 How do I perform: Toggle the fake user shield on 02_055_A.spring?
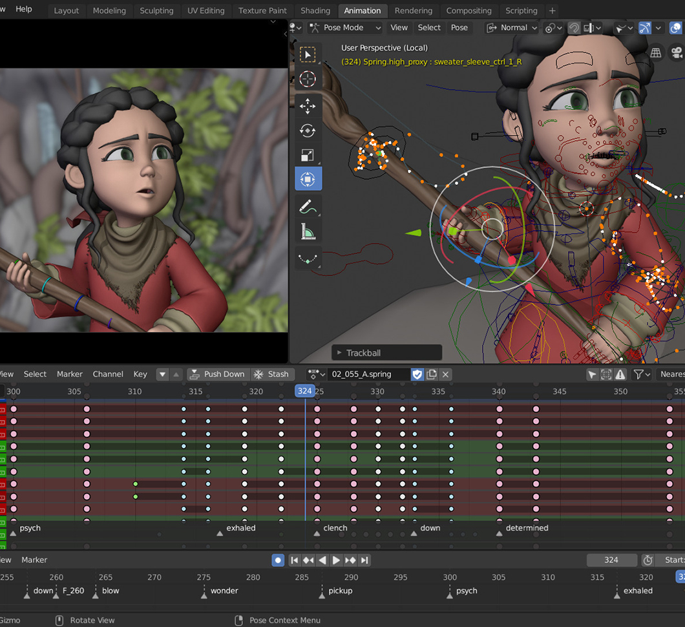(417, 374)
